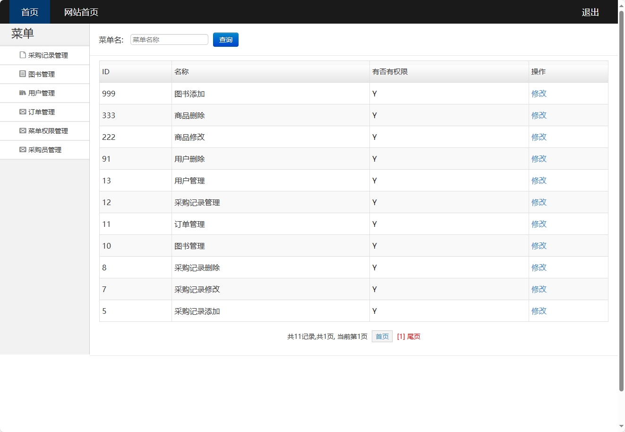Switch to the 首页 navigation tab

point(29,12)
